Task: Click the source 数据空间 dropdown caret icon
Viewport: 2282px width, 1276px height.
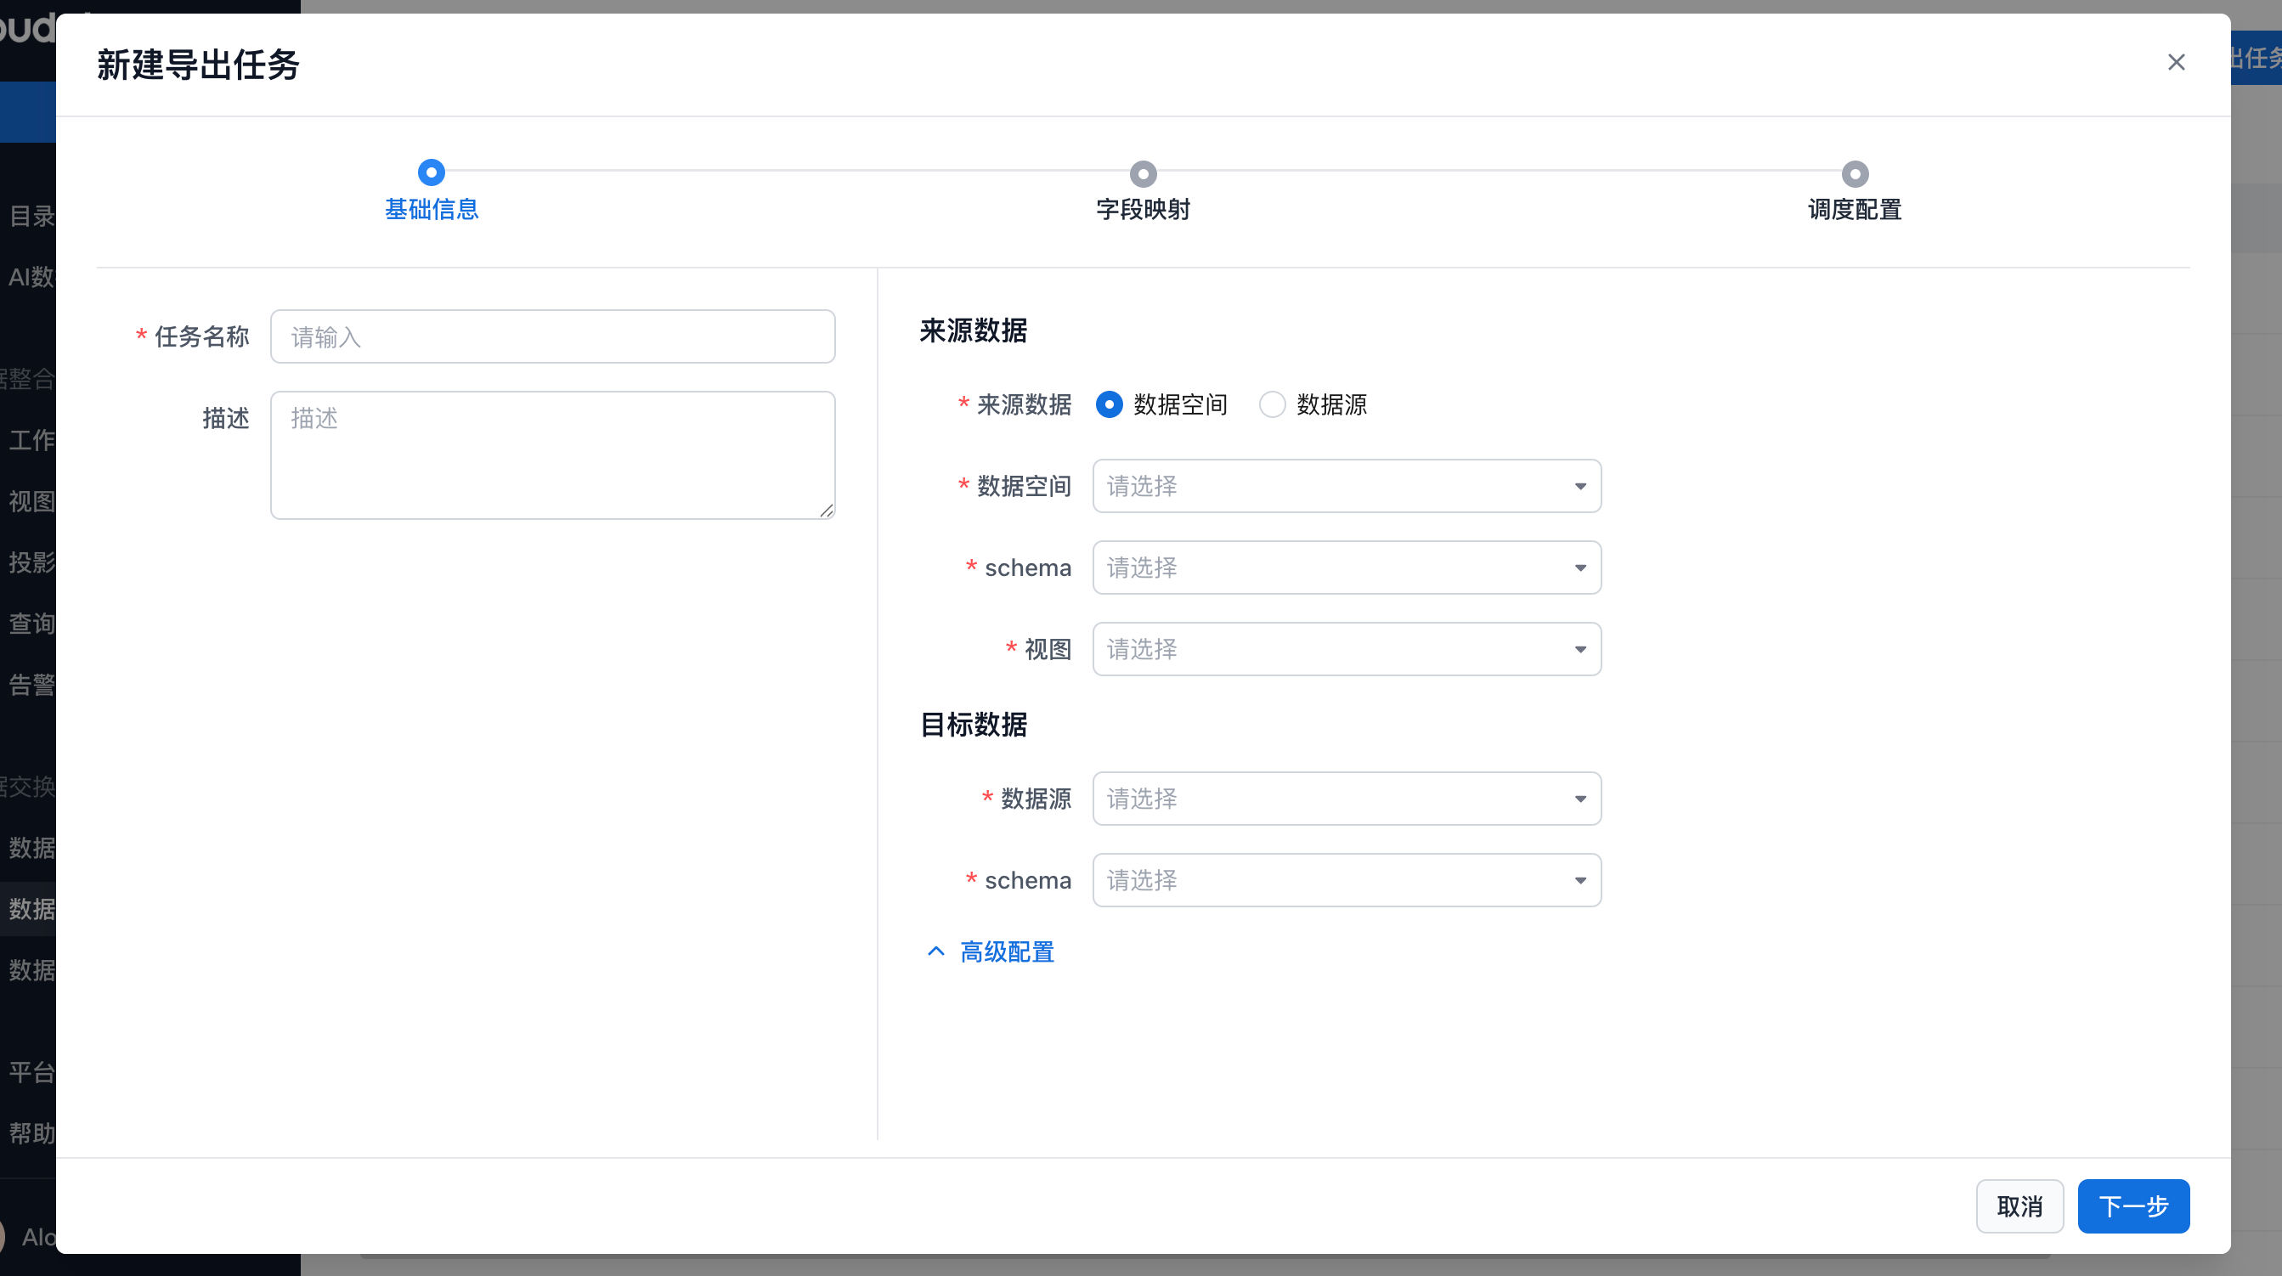Action: (1579, 487)
